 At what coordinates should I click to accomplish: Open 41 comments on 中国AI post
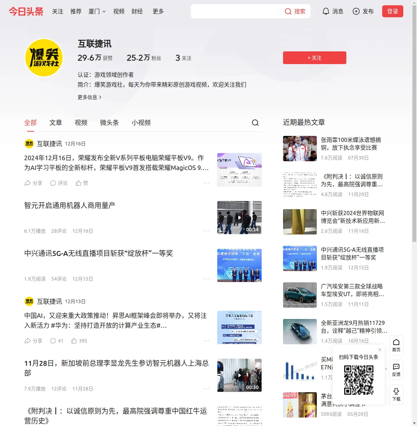point(57,341)
